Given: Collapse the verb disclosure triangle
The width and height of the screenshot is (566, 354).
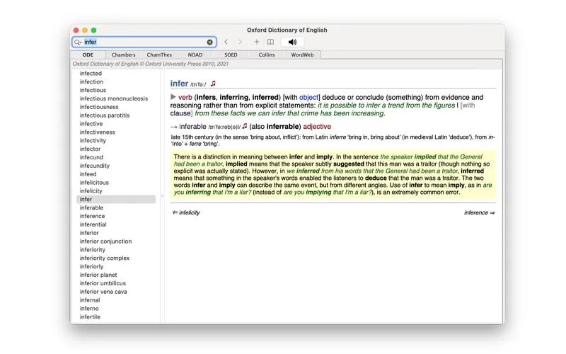Looking at the screenshot, I should click(173, 97).
